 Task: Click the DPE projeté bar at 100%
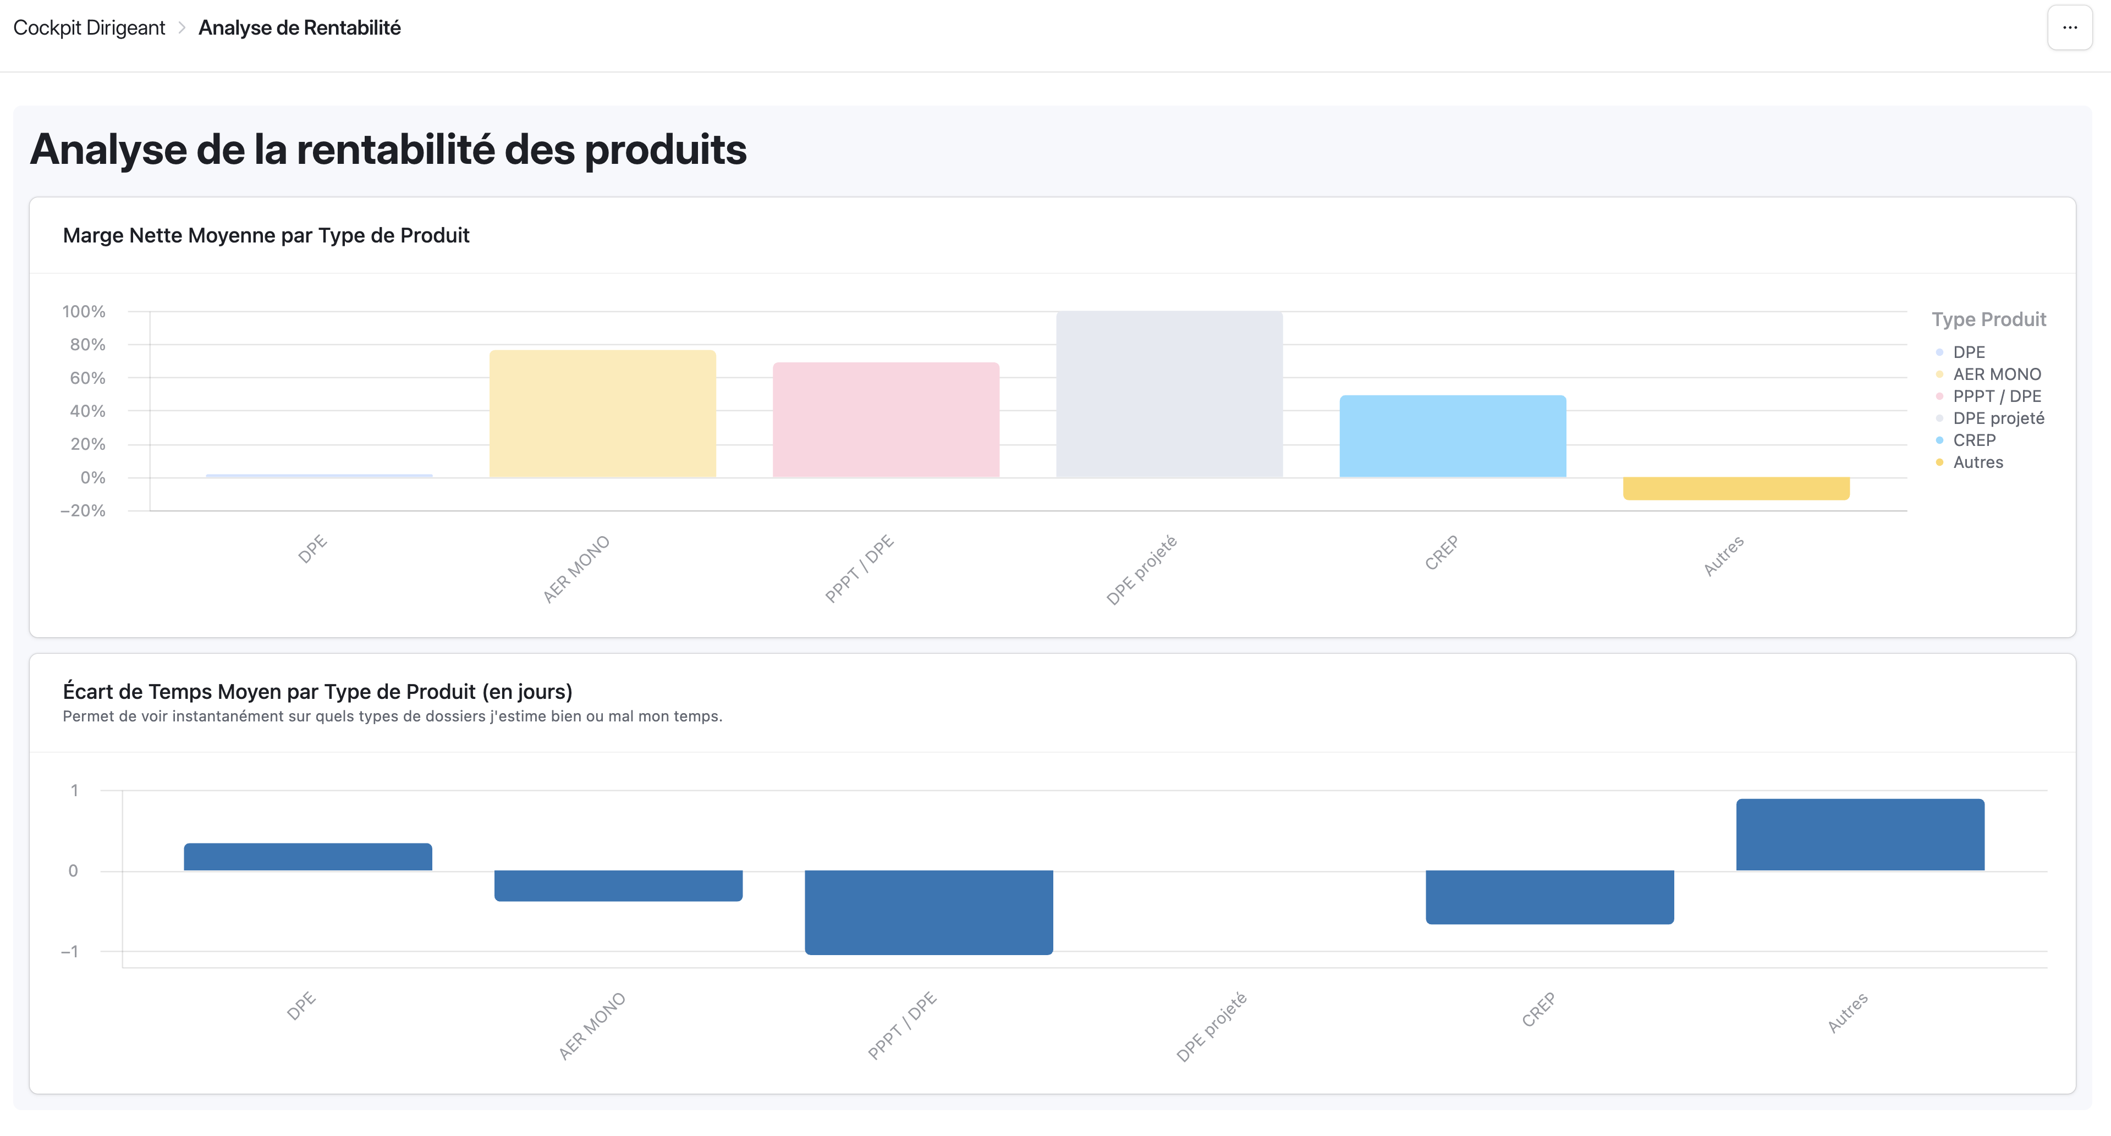pos(1169,393)
